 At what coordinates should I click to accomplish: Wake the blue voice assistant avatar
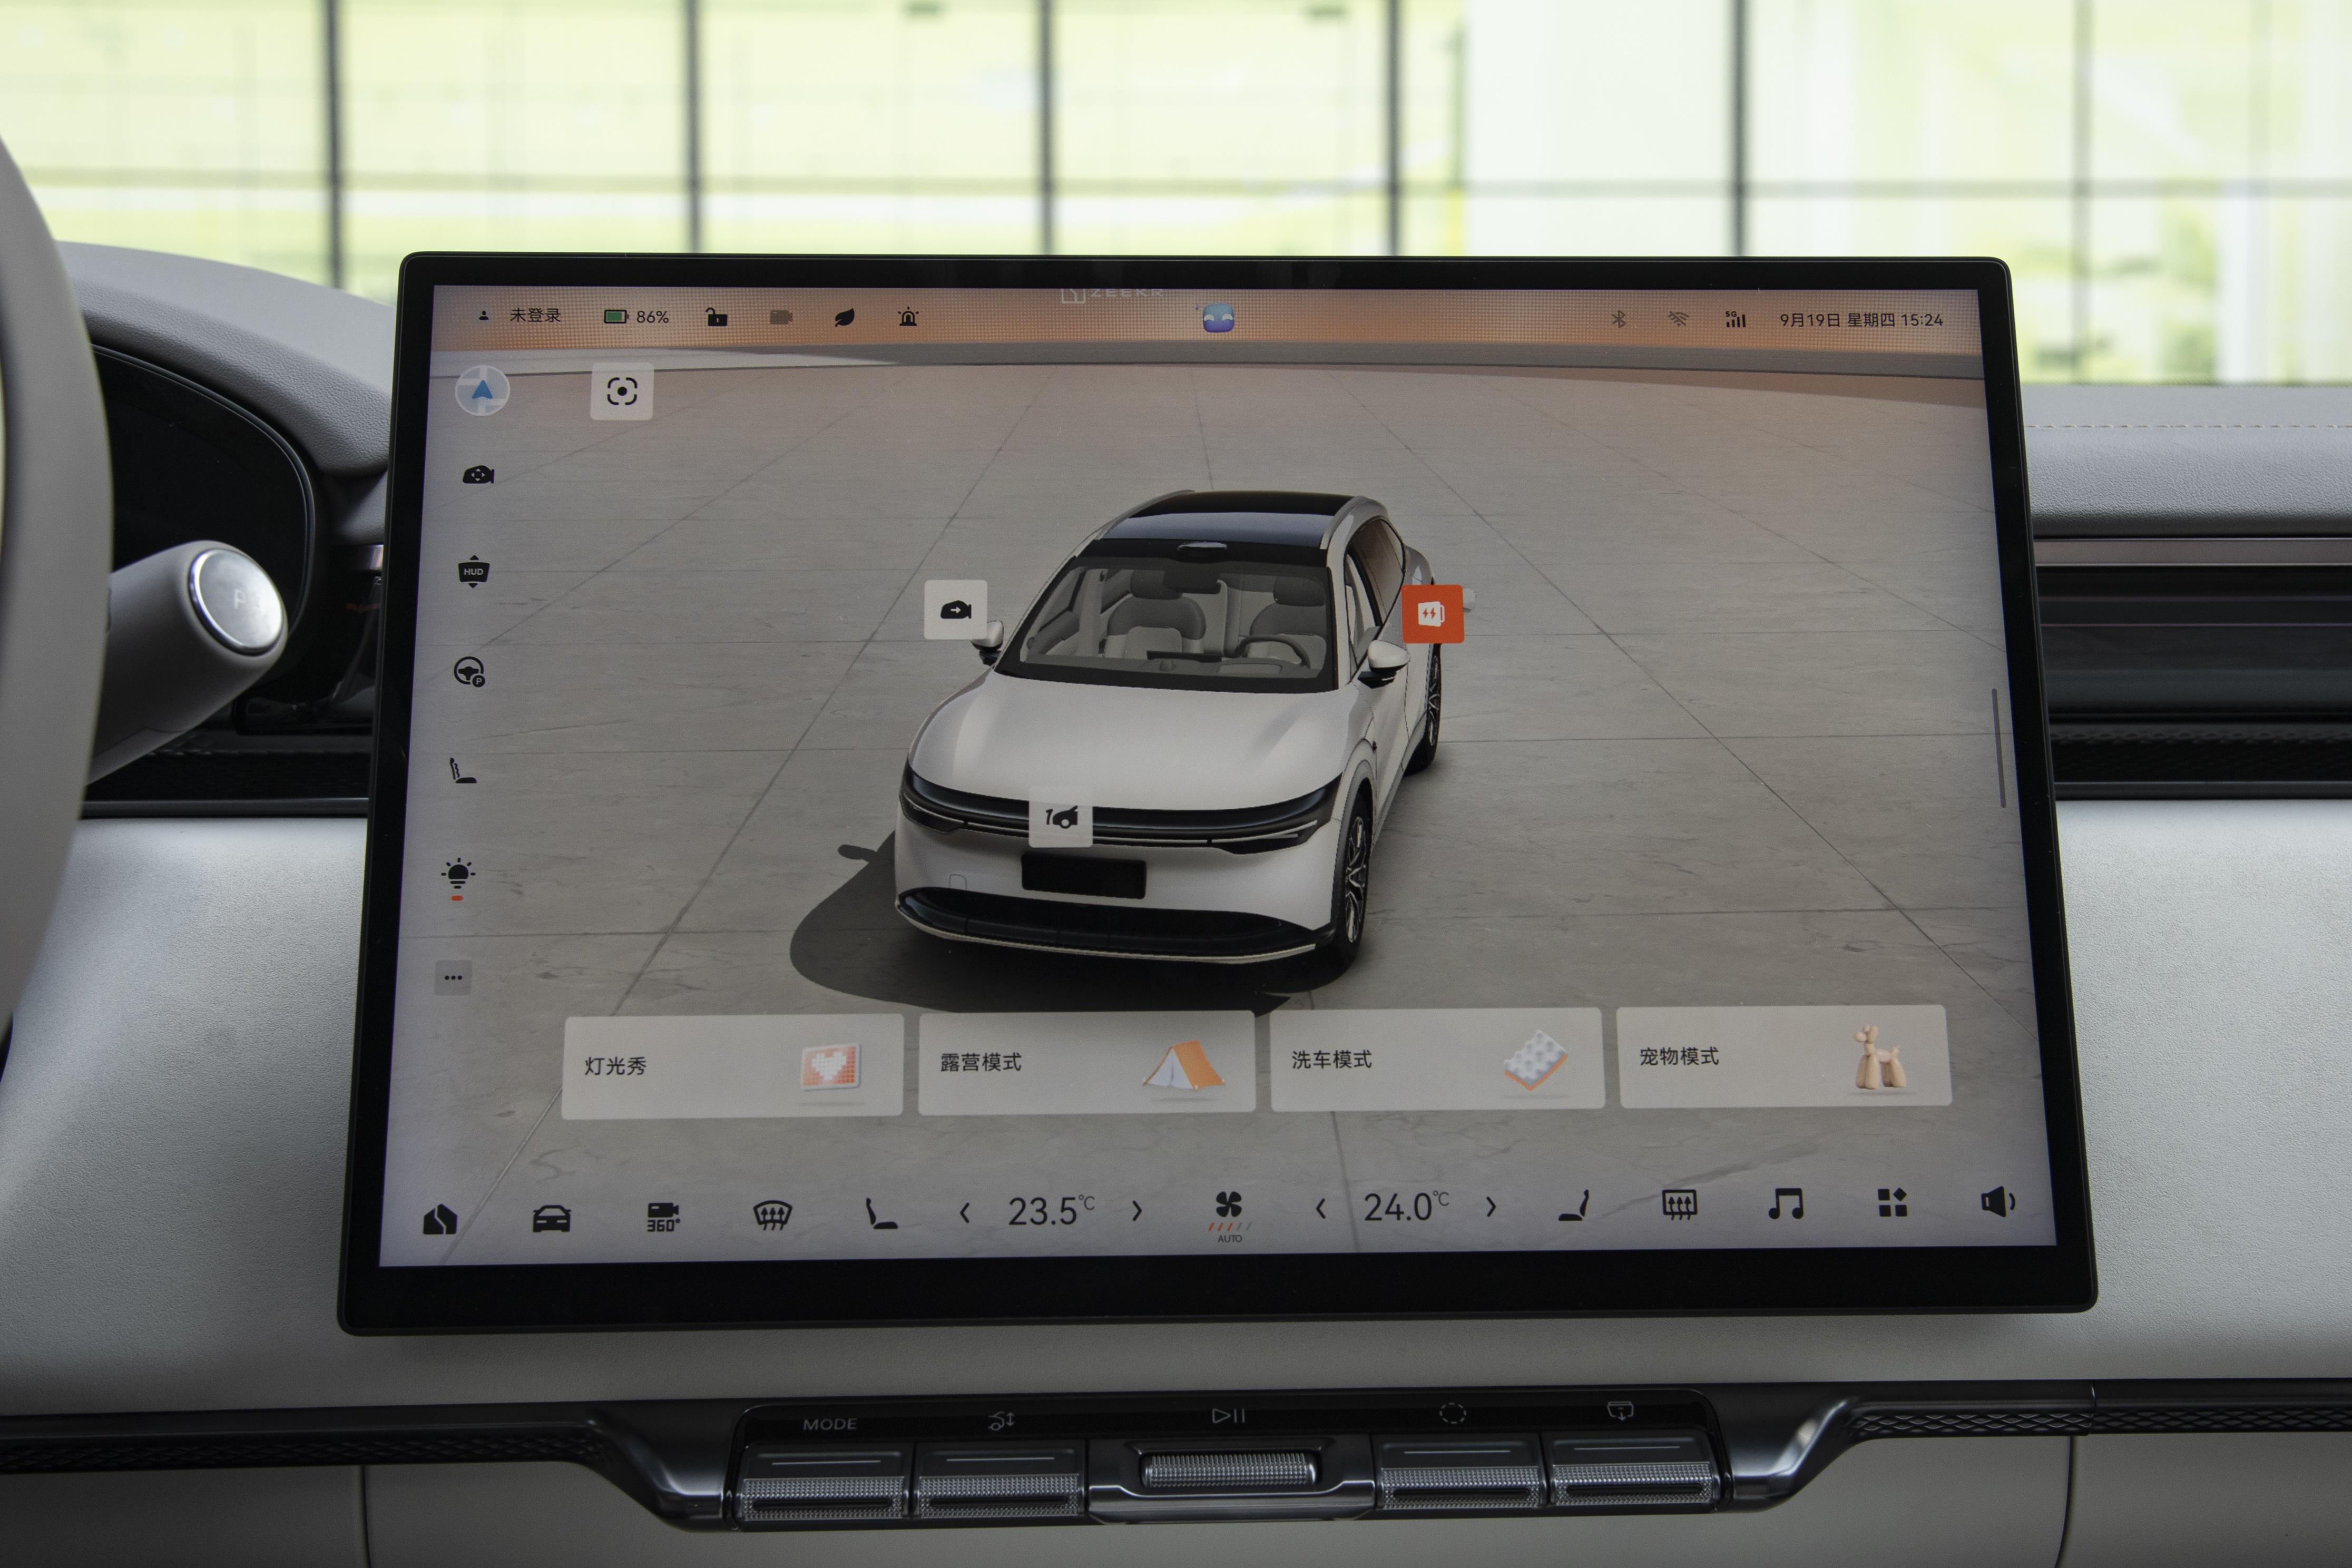point(1217,319)
